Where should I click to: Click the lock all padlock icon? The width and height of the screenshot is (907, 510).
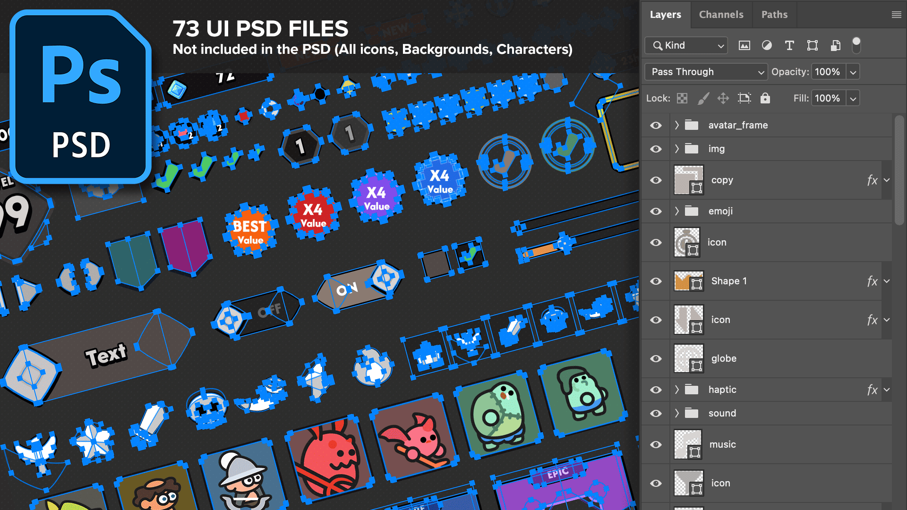[765, 98]
